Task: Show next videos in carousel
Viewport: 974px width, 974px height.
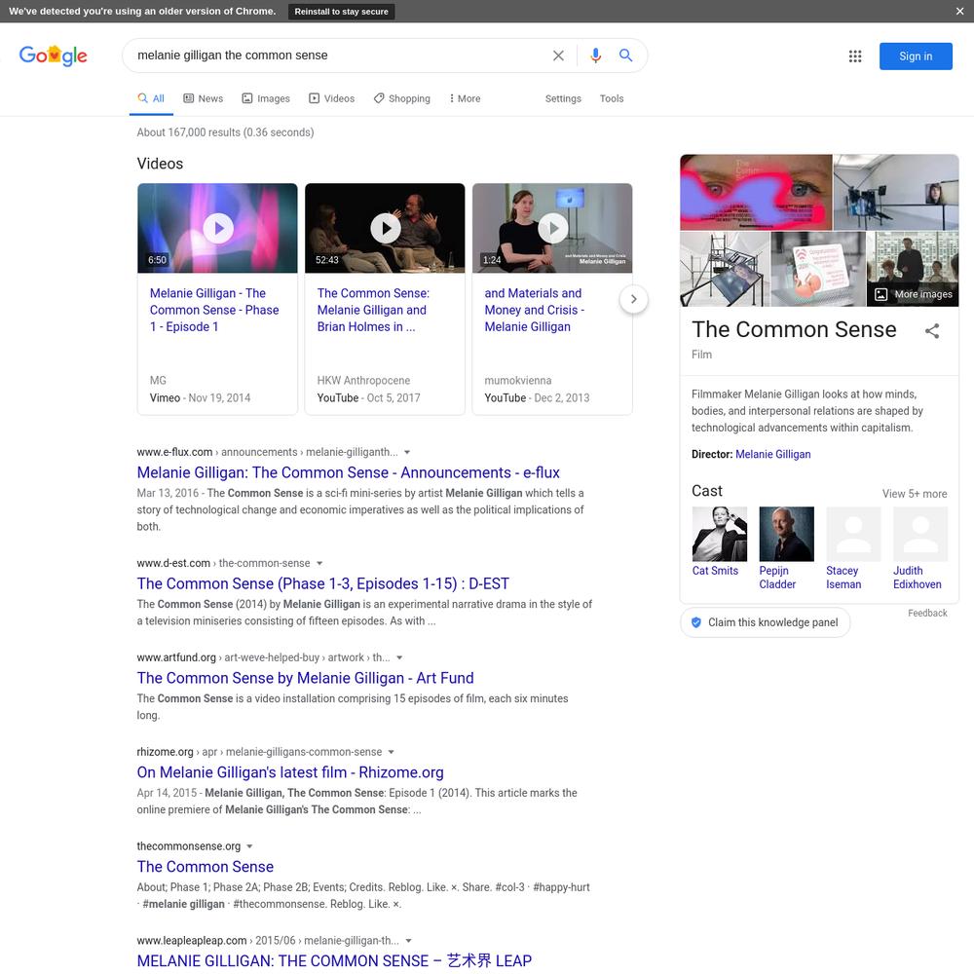Action: (634, 299)
